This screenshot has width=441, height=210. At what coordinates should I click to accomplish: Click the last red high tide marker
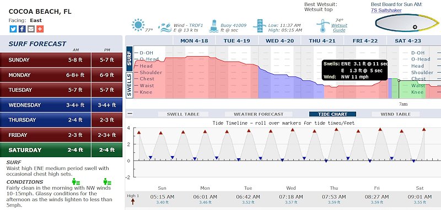424,130
